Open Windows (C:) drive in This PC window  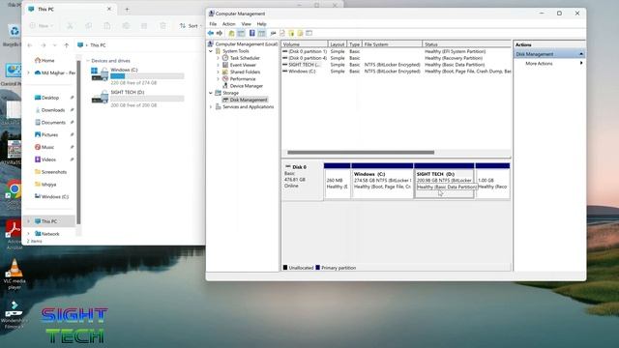pos(137,75)
